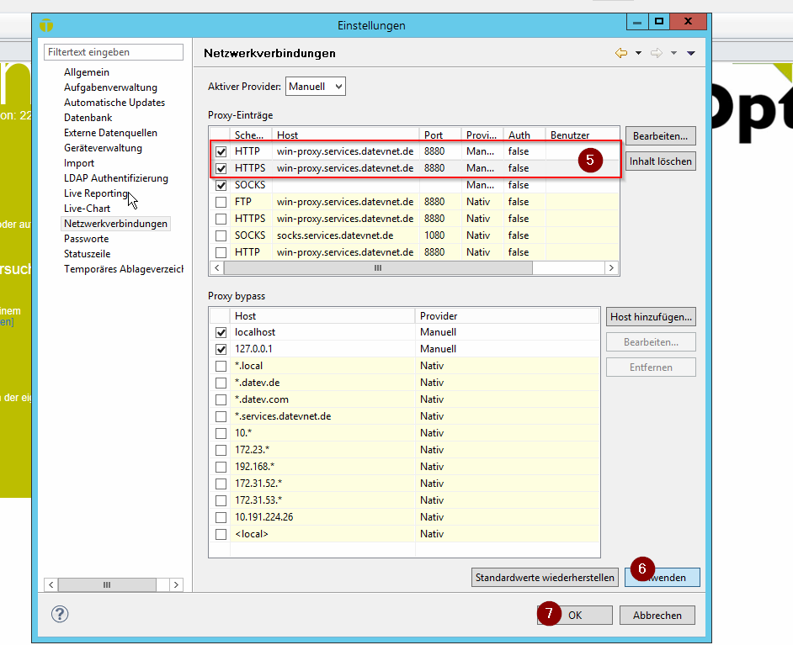This screenshot has height=645, width=793.
Task: Open help via the question mark icon
Action: [x=59, y=614]
